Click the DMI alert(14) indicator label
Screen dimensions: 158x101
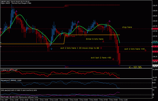coord(19,90)
